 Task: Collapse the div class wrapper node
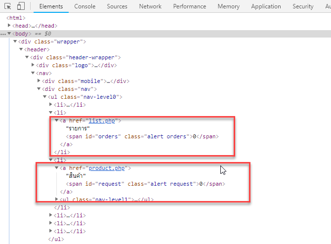click(15, 41)
